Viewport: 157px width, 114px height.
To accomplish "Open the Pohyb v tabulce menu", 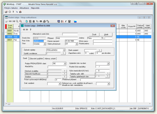I will [11, 8].
